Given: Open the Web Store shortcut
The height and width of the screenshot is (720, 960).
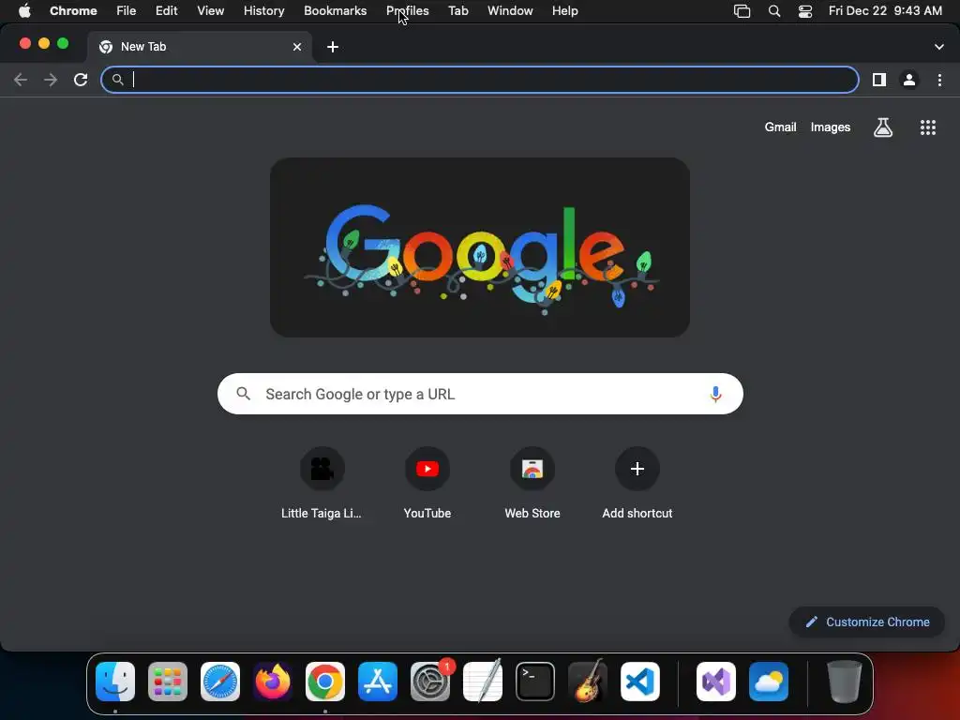Looking at the screenshot, I should [532, 483].
